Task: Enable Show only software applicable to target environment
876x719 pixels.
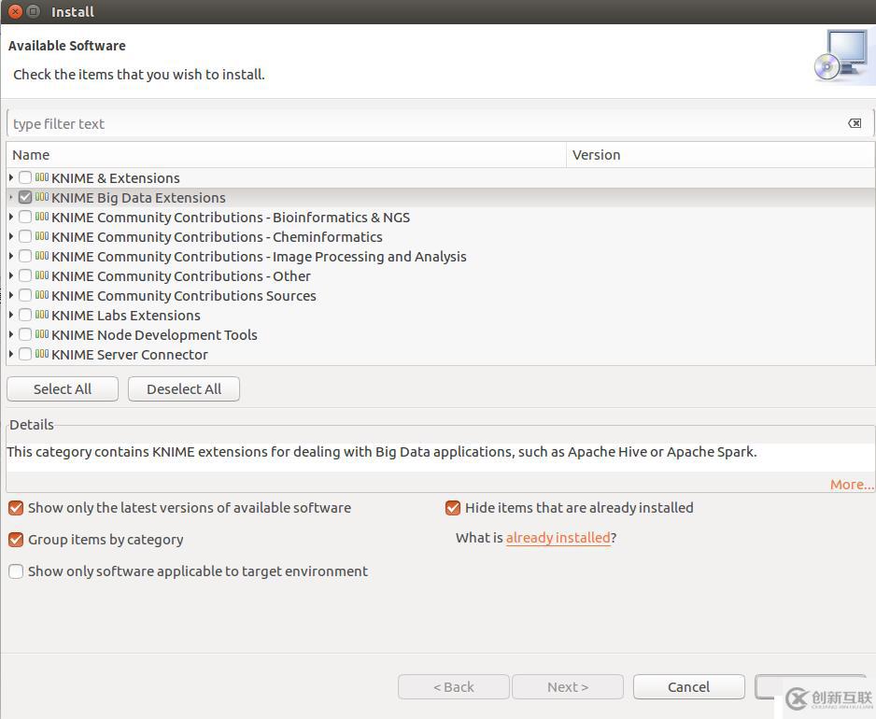Action: [16, 571]
